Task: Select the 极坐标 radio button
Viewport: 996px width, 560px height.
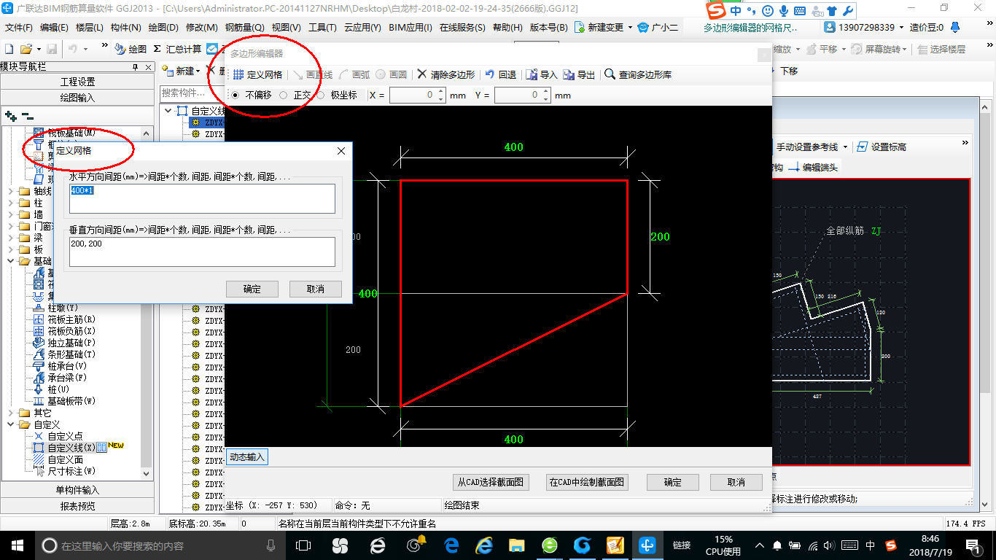Action: pyautogui.click(x=320, y=95)
